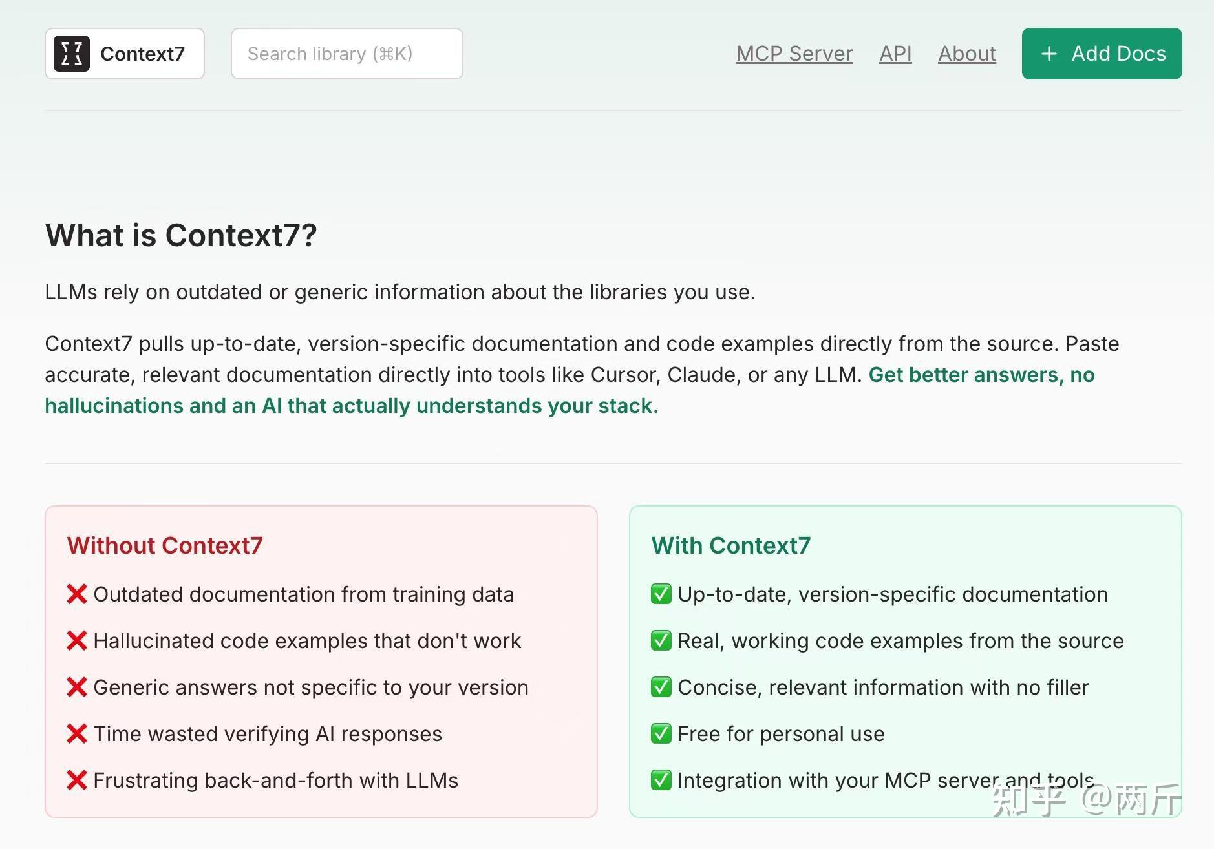Click green checkmark beside Concise, relevant information
The height and width of the screenshot is (849, 1214).
coord(661,687)
